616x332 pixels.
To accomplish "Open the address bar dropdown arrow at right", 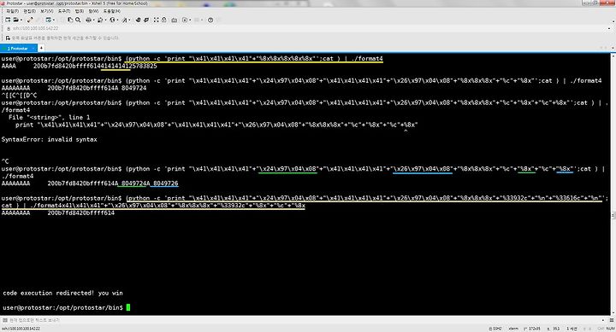I will [x=608, y=29].
